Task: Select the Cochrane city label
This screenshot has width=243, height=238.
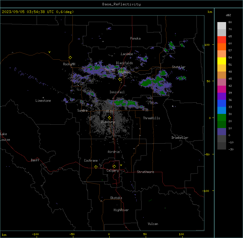Action: click(x=91, y=161)
